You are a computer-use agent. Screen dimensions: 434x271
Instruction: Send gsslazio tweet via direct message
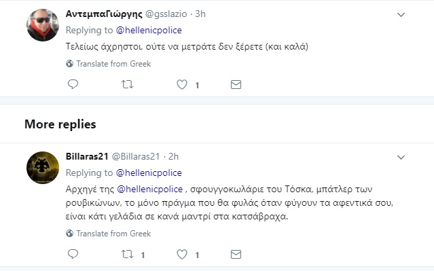236,84
